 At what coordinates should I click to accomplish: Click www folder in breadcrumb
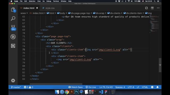pos(23,13)
